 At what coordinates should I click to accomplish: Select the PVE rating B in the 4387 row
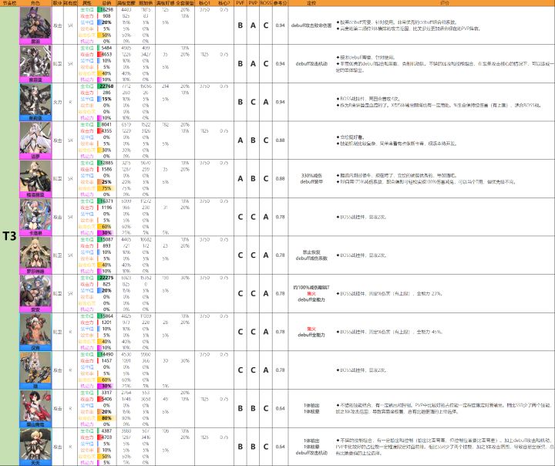(x=240, y=447)
